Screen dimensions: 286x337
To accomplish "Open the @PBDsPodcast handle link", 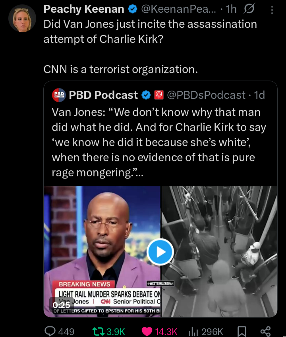I will (x=206, y=95).
